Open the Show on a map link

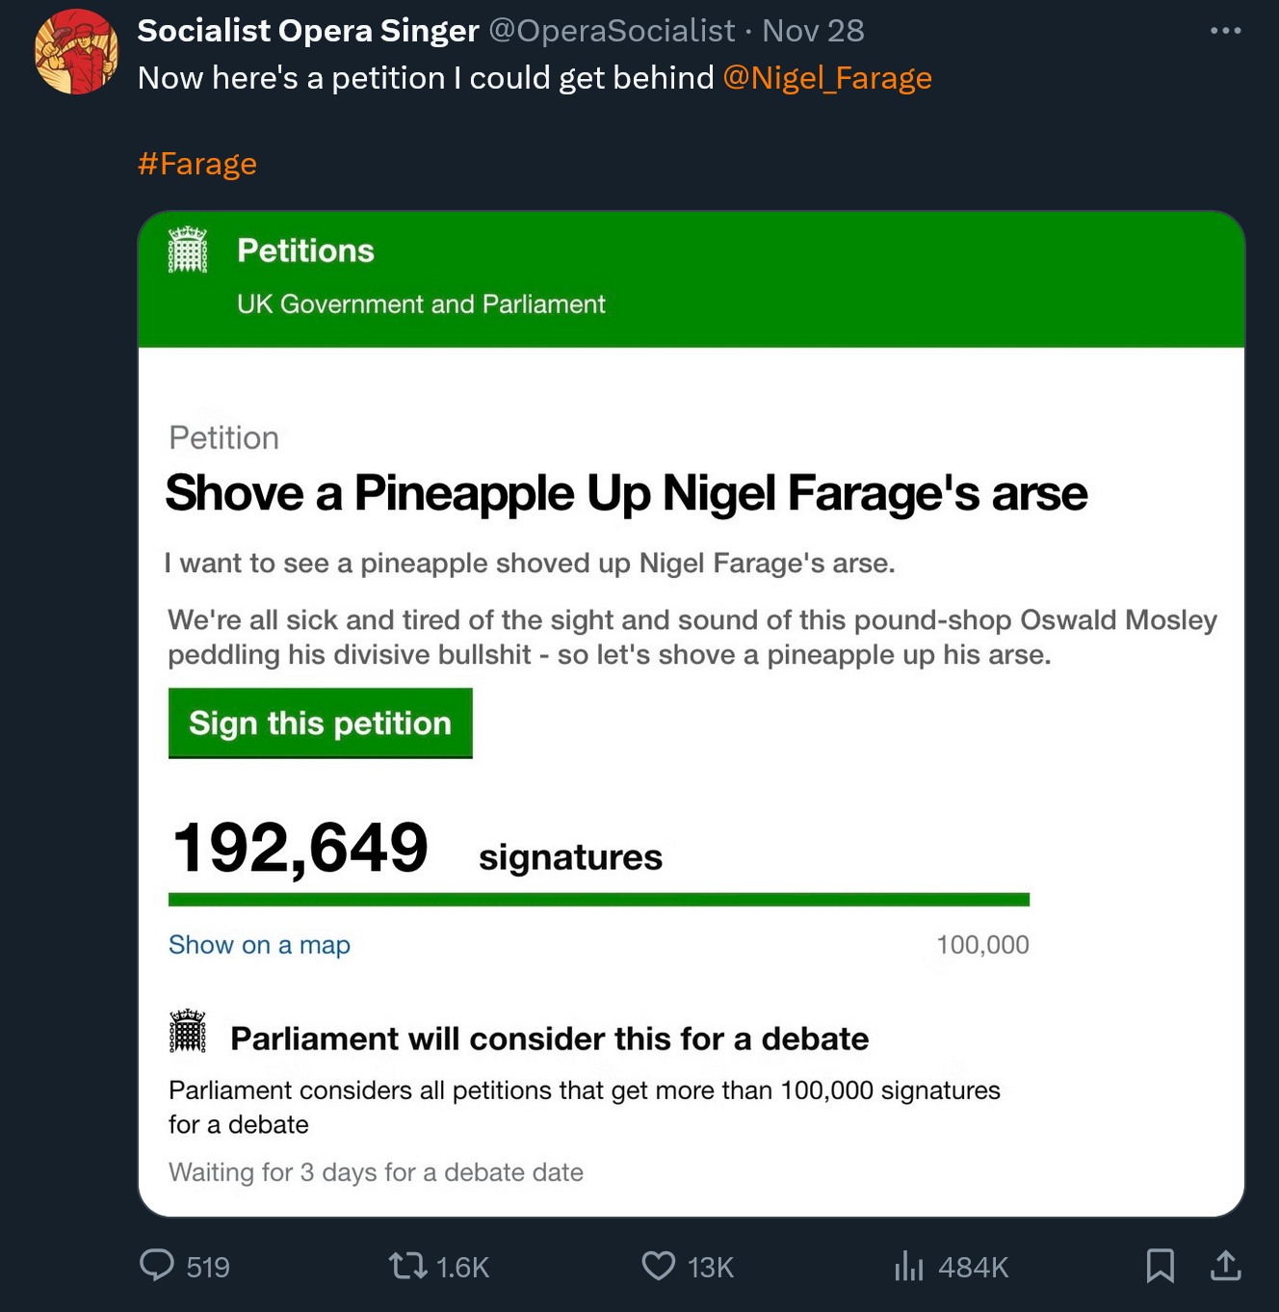tap(259, 945)
